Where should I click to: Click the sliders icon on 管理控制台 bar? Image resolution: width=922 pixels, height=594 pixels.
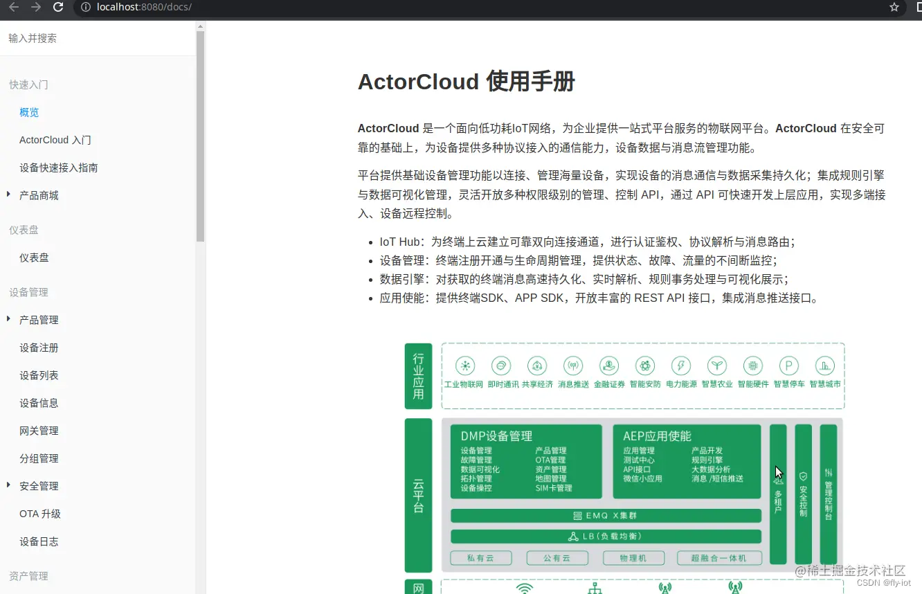pos(829,472)
